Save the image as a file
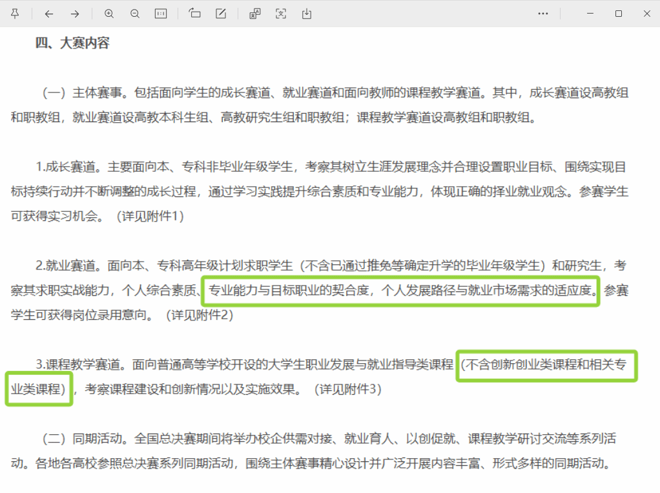The width and height of the screenshot is (660, 493). [307, 14]
